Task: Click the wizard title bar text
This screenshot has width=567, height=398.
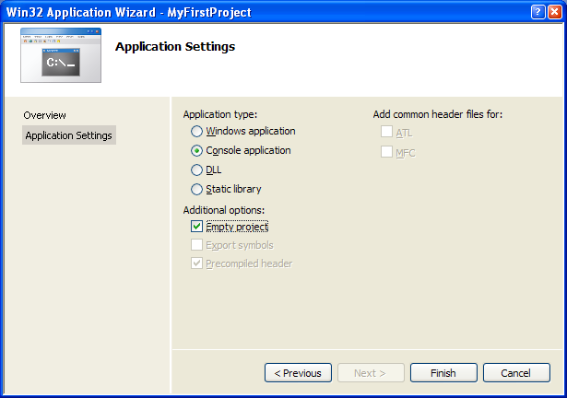Action: tap(129, 12)
